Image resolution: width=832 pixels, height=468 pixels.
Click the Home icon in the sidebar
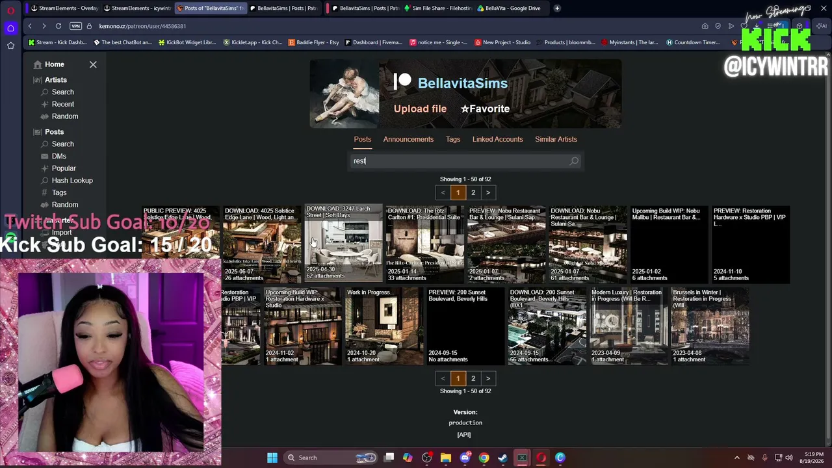pyautogui.click(x=38, y=64)
